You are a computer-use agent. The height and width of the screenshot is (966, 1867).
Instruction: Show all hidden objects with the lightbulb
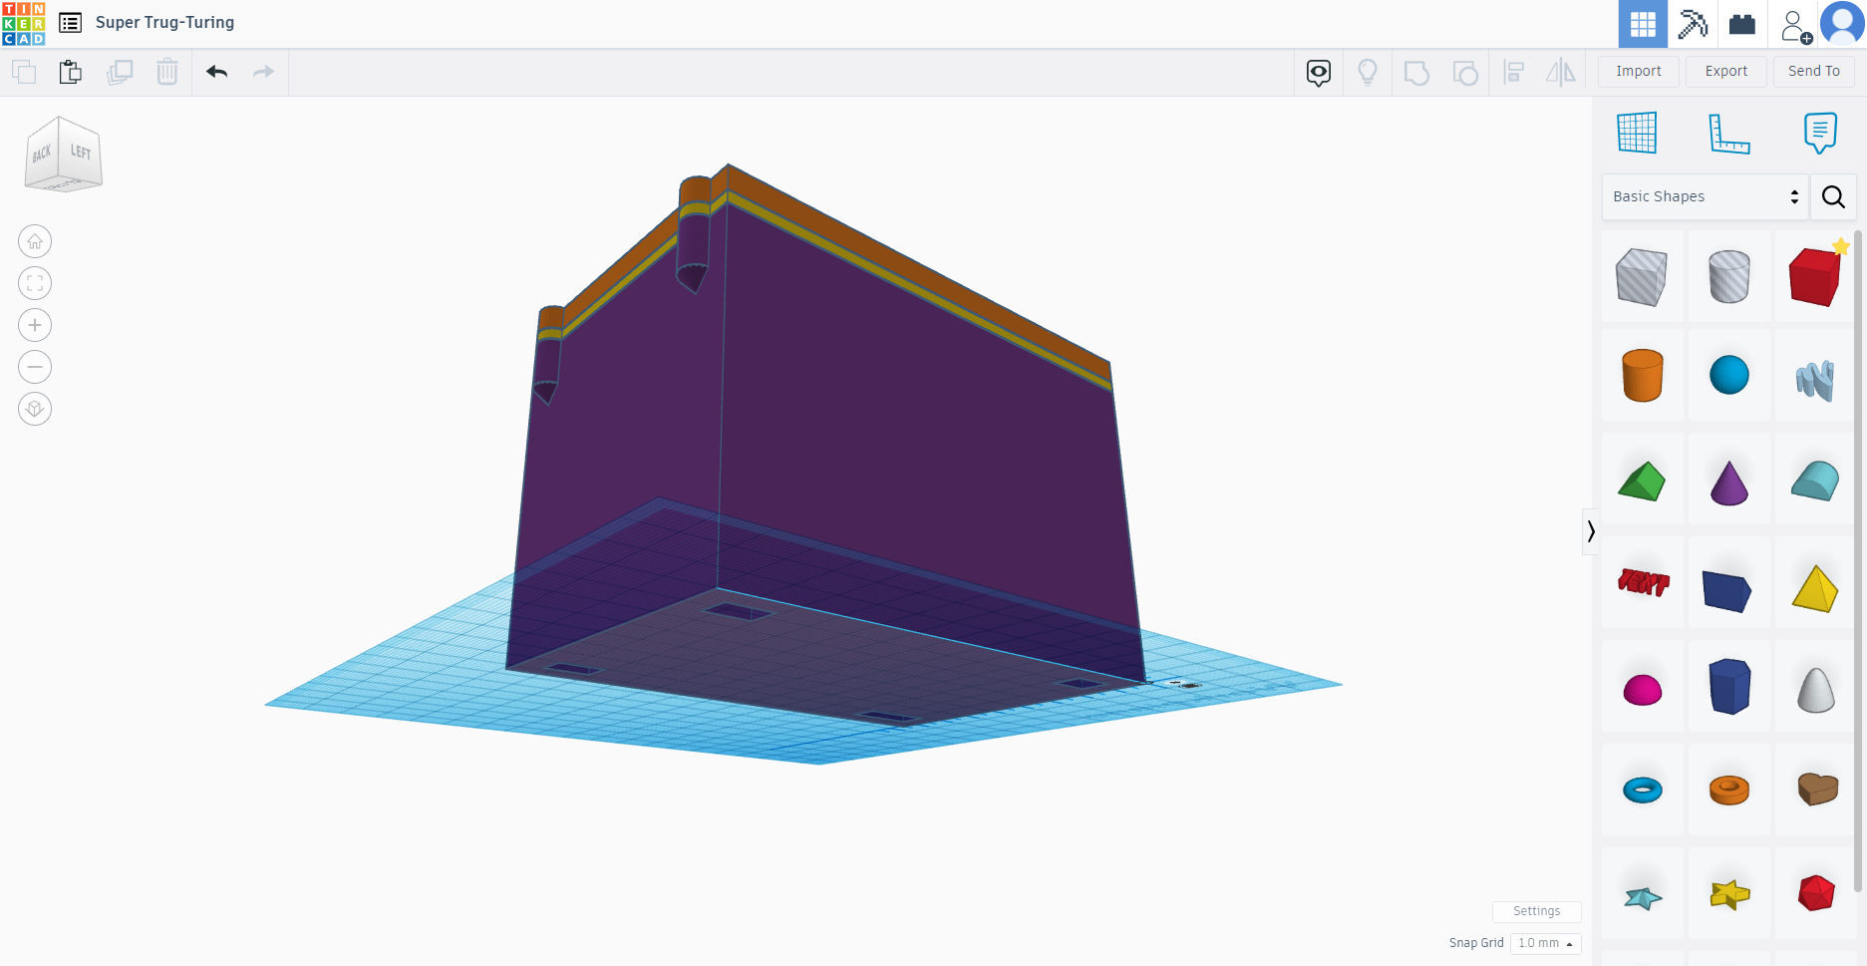click(x=1367, y=72)
